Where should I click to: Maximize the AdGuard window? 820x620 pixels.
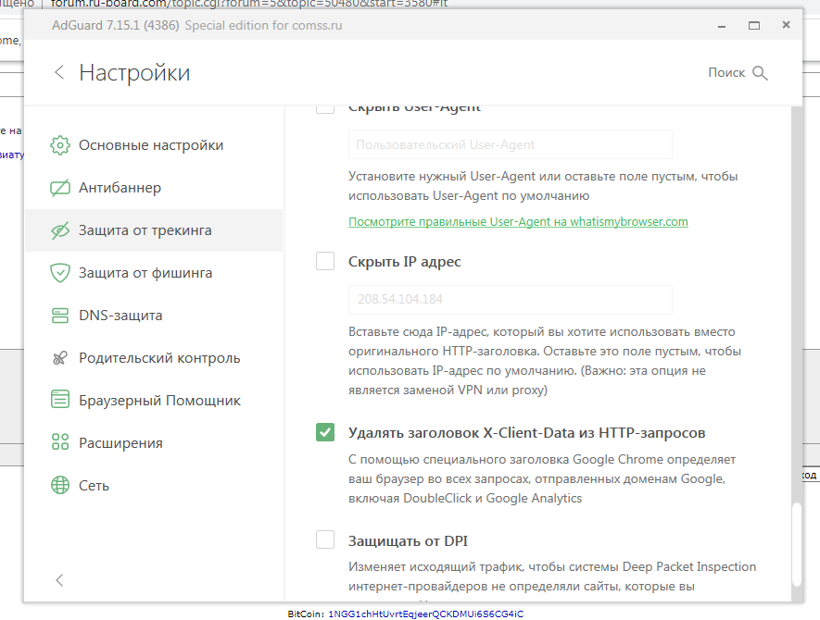point(754,26)
